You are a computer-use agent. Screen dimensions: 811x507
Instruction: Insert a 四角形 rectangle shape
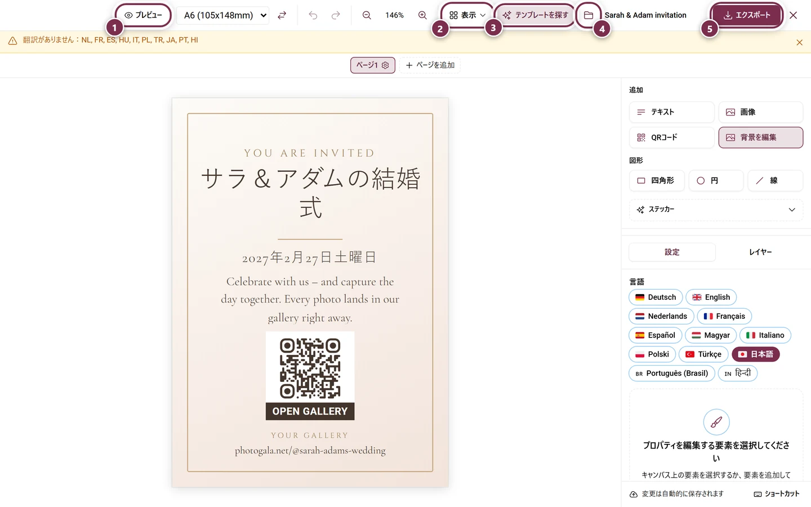pos(657,181)
